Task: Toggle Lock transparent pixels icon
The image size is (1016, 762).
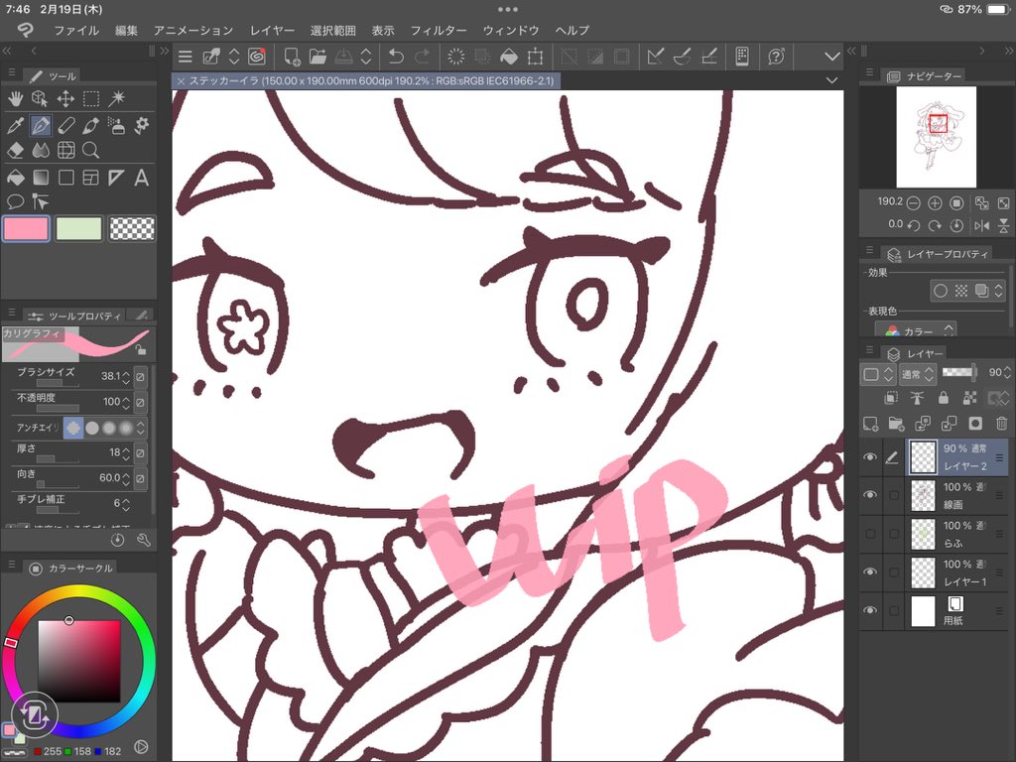Action: [970, 398]
